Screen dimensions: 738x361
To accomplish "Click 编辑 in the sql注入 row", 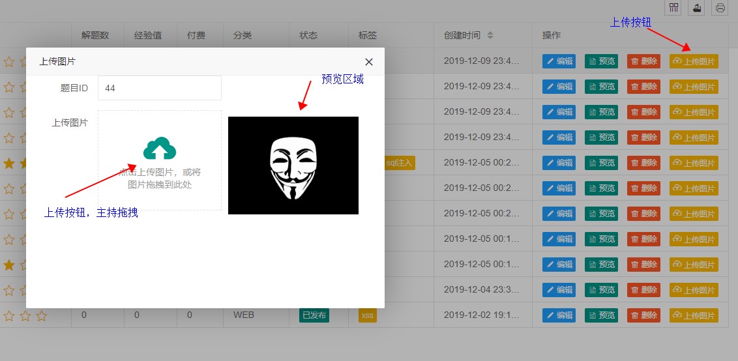I will coord(559,163).
